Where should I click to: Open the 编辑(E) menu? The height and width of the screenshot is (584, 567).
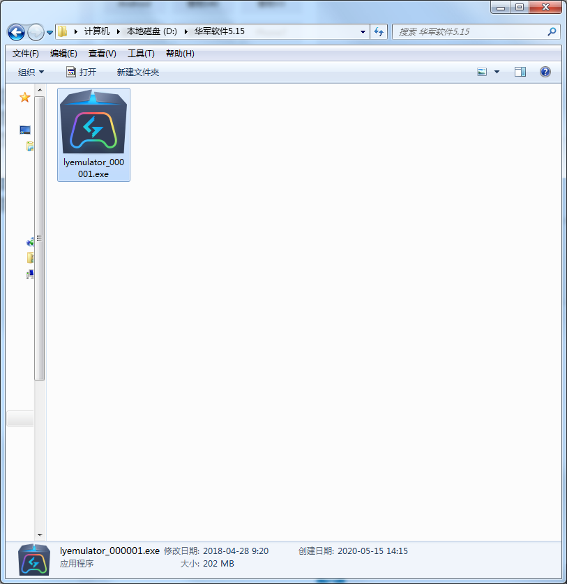pos(63,54)
